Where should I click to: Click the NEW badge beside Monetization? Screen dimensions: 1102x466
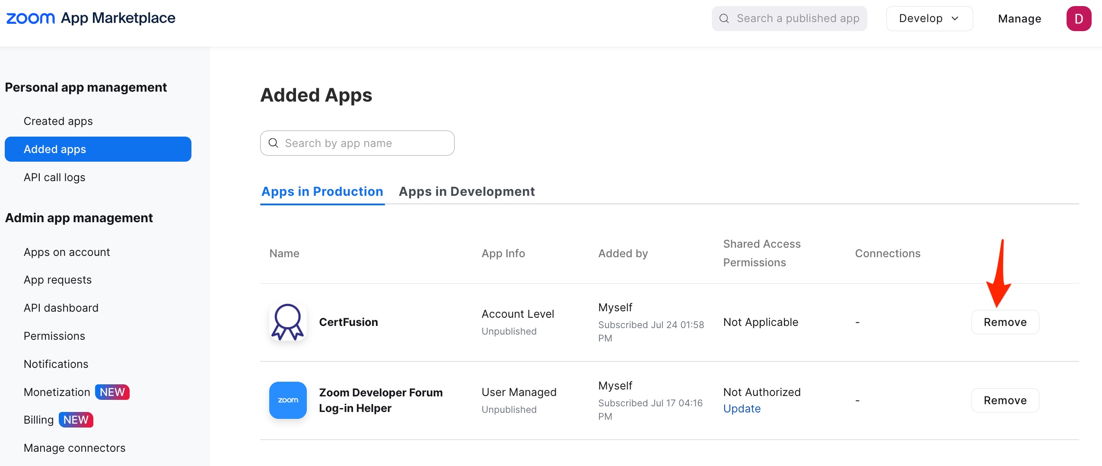[112, 392]
